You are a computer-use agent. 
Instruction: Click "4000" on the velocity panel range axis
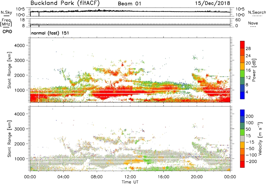[x=20, y=114]
